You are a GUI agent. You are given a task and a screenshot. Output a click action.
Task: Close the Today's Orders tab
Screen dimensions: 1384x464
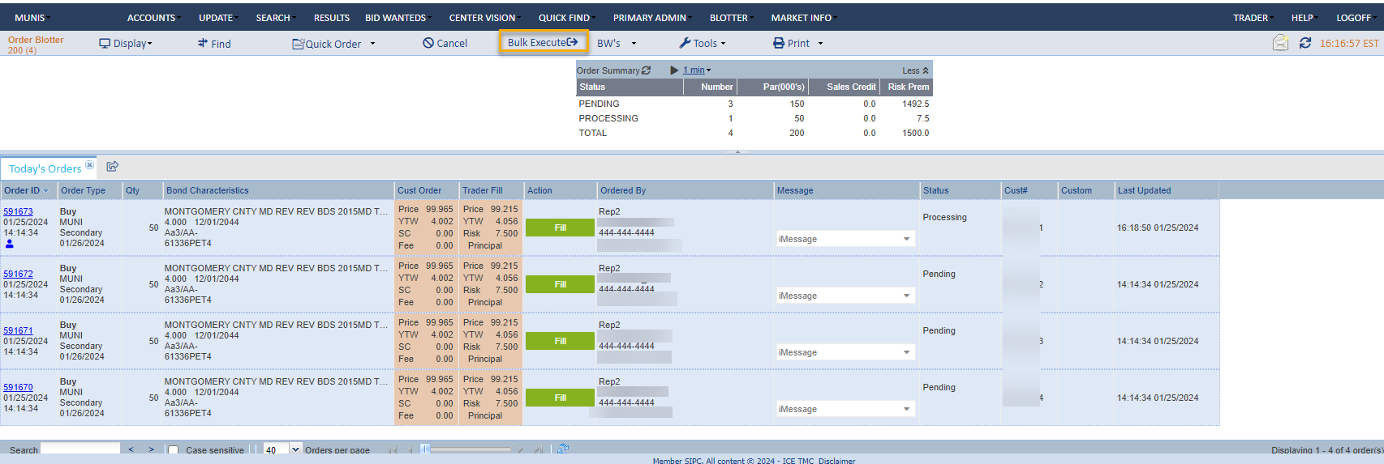89,165
